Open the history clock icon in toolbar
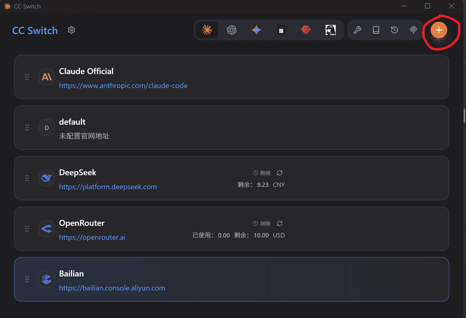Screen dimensions: 466x318 pos(395,30)
